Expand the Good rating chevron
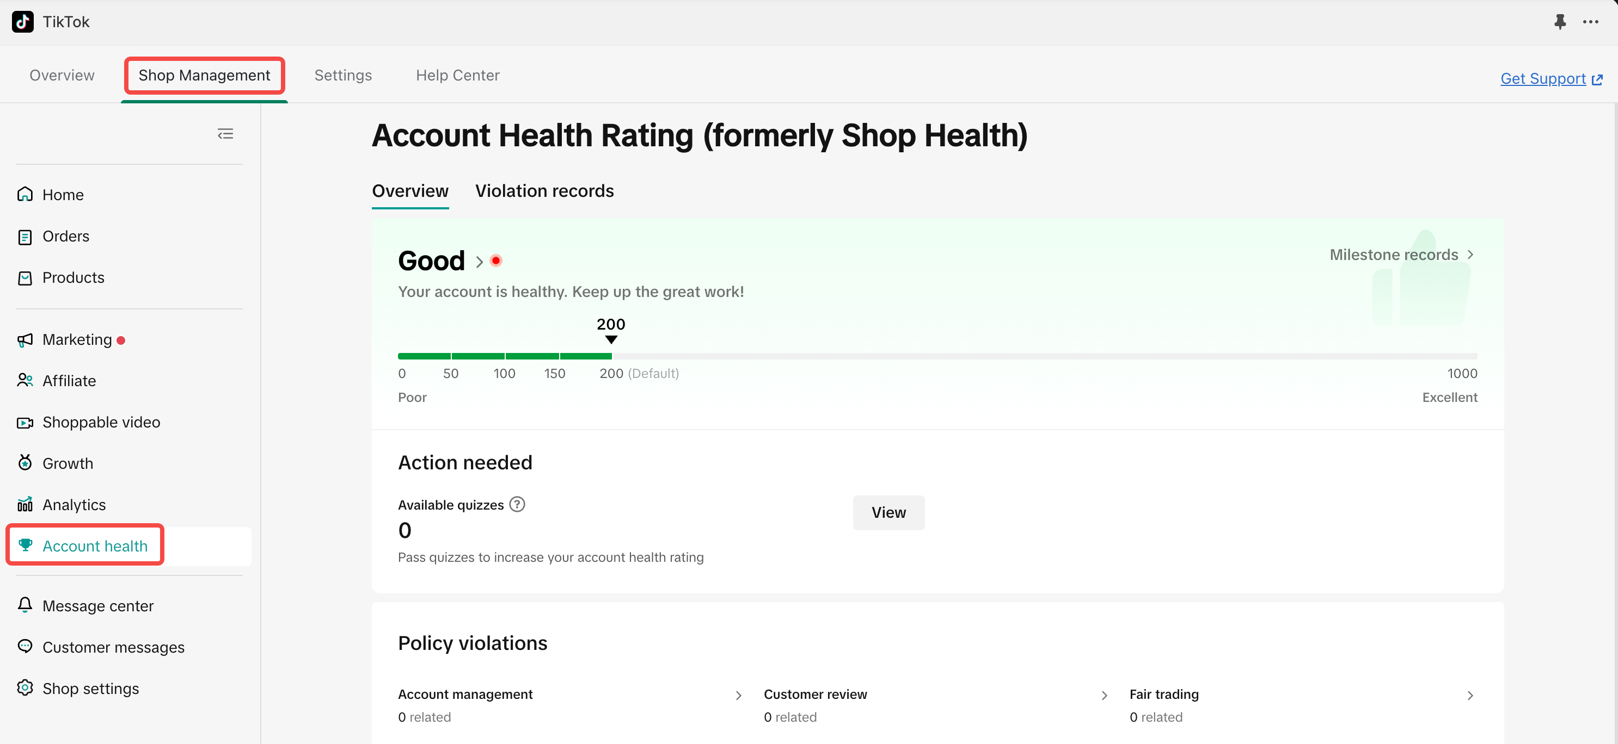Viewport: 1618px width, 744px height. point(479,262)
